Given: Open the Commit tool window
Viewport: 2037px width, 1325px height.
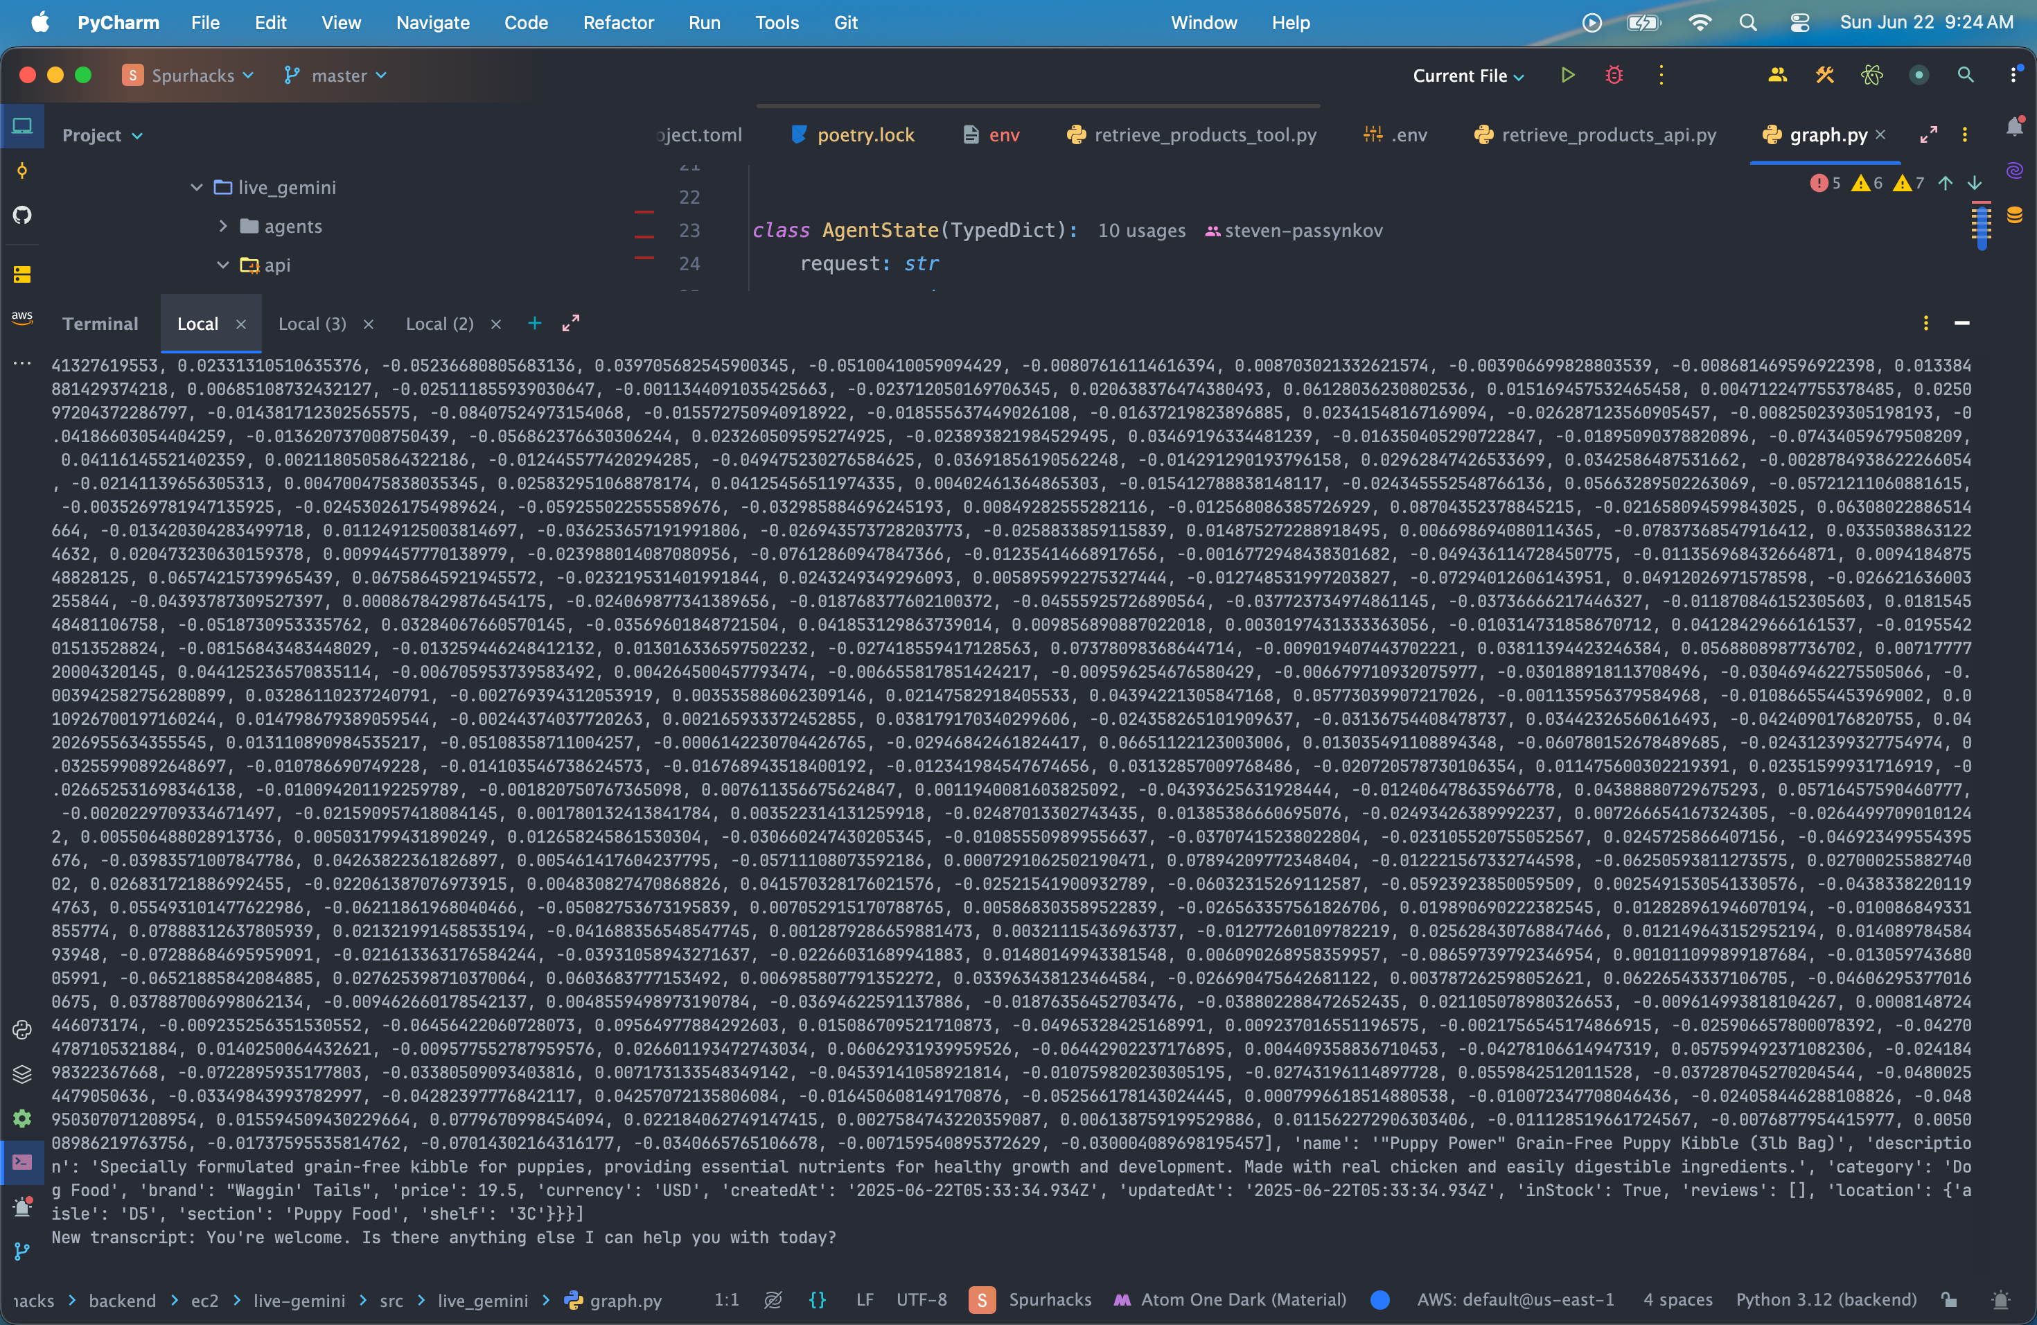Looking at the screenshot, I should (22, 170).
